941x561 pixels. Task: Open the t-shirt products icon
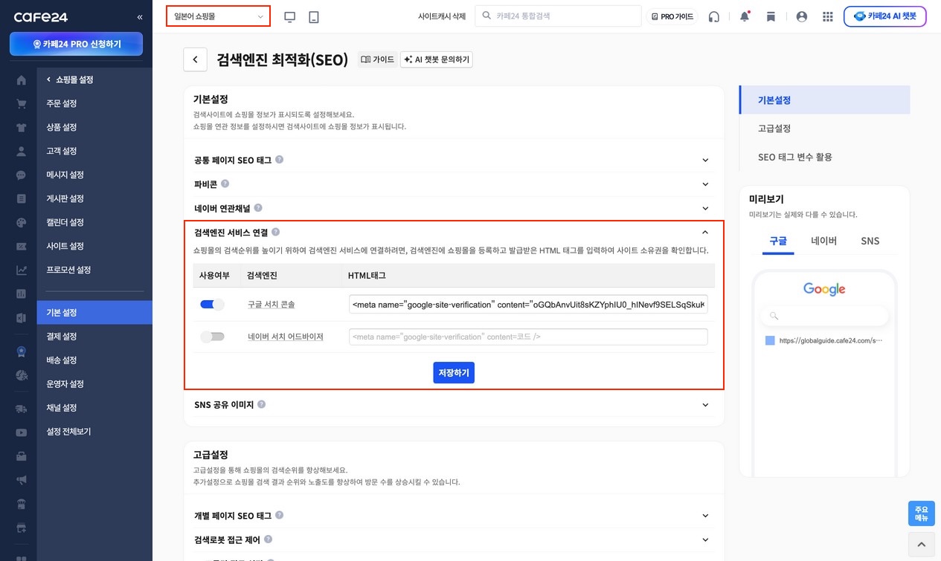21,127
